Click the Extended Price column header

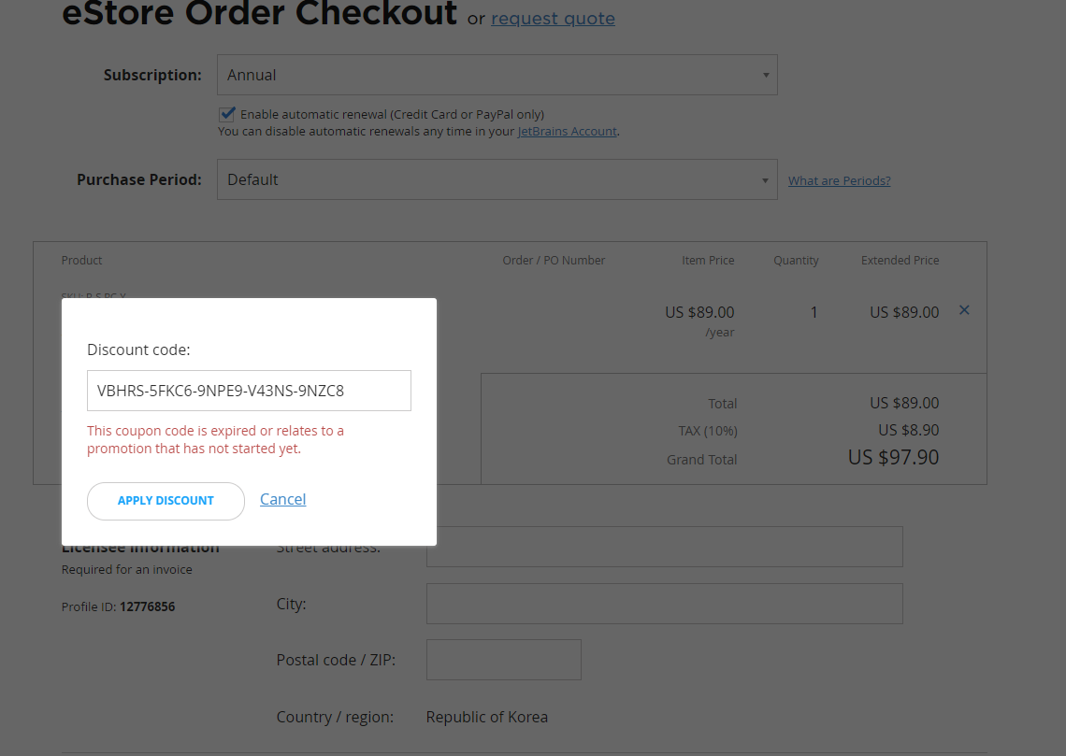(900, 260)
